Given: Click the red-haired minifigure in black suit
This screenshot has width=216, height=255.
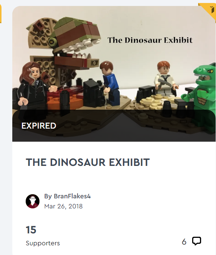Looking at the screenshot, I should [x=35, y=88].
